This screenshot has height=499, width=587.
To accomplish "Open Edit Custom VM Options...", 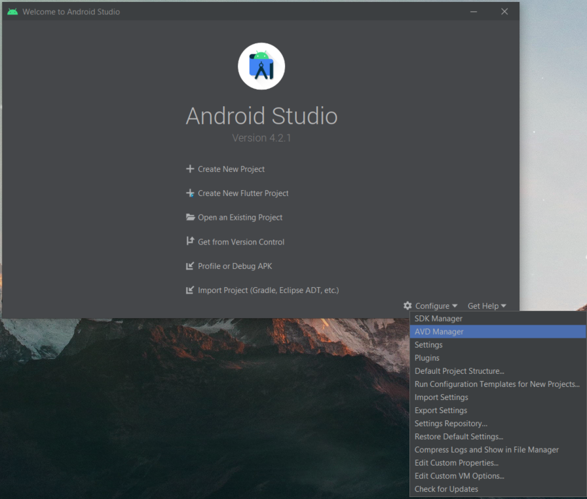I will pos(498,476).
